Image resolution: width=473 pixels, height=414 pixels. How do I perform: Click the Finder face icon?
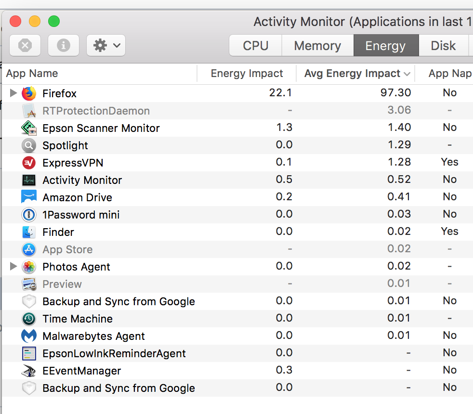[x=29, y=232]
